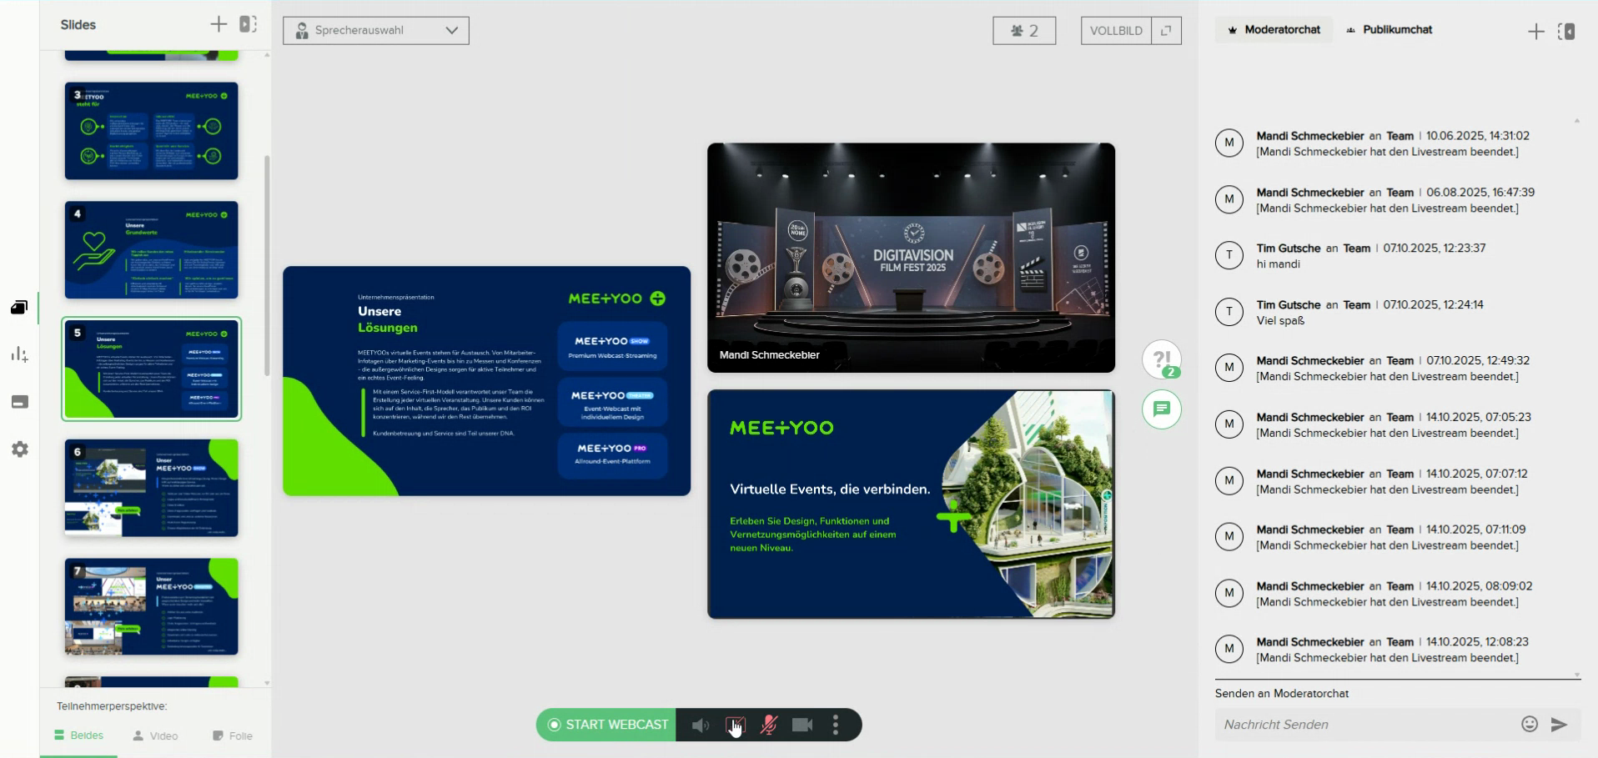
Task: Open the Sprecherauswahl dropdown
Action: (375, 31)
